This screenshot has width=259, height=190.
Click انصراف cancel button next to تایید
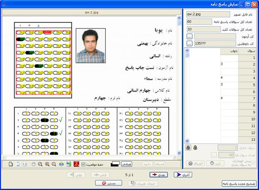[195, 163]
